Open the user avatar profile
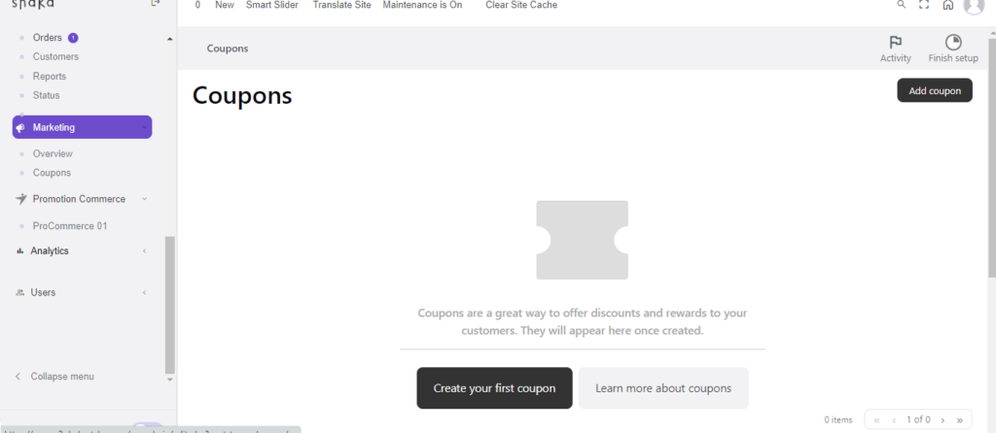 973,5
